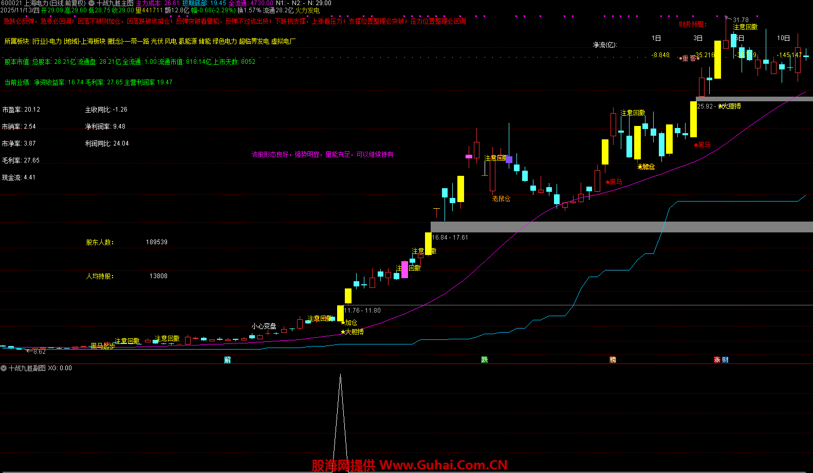The width and height of the screenshot is (813, 473).
Task: Click the gray 16.84 - 17.61 support band
Action: click(x=617, y=227)
